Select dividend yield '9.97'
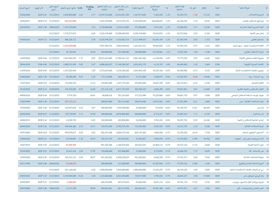 pyautogui.click(x=81, y=77)
